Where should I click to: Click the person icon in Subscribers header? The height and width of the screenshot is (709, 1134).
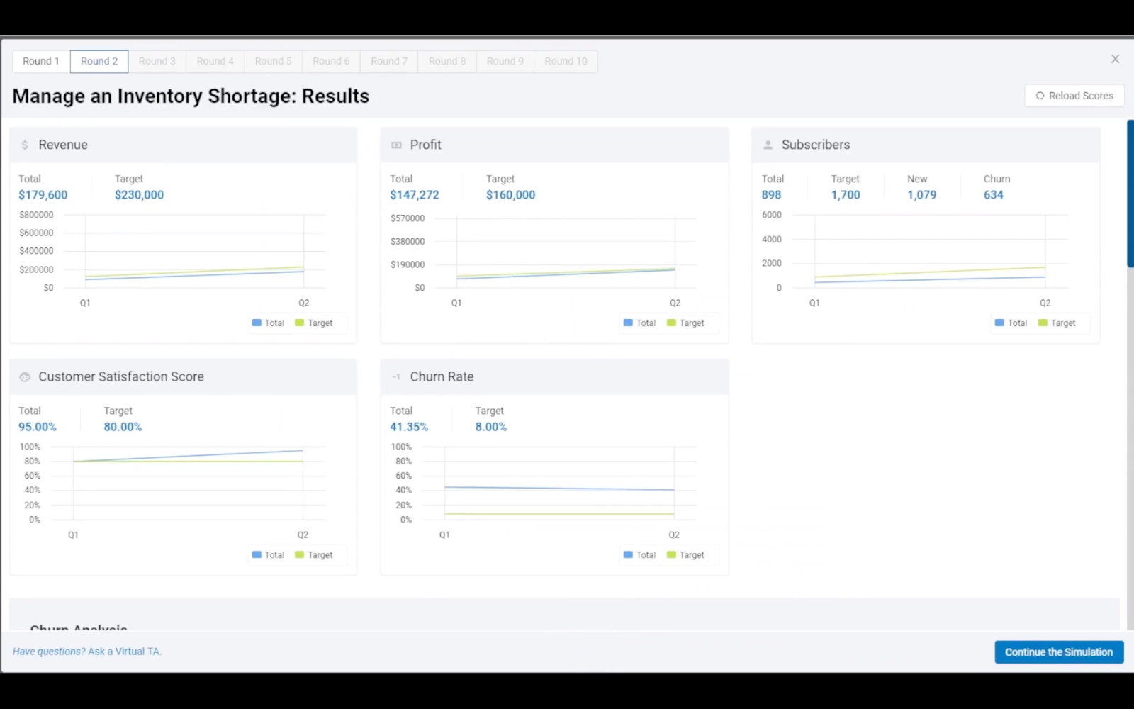click(x=768, y=145)
